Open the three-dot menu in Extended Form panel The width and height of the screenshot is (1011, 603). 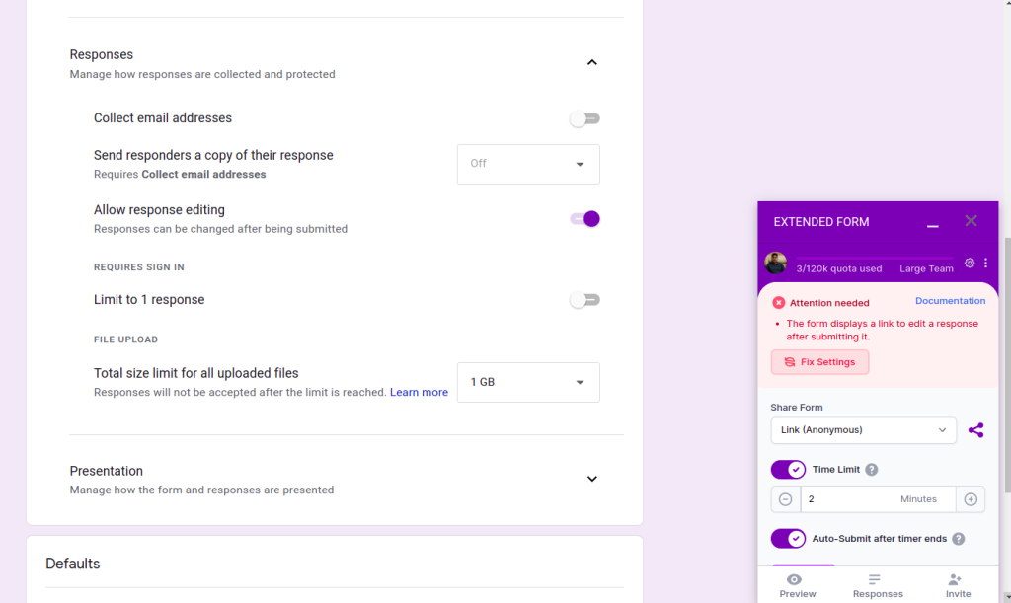(987, 264)
